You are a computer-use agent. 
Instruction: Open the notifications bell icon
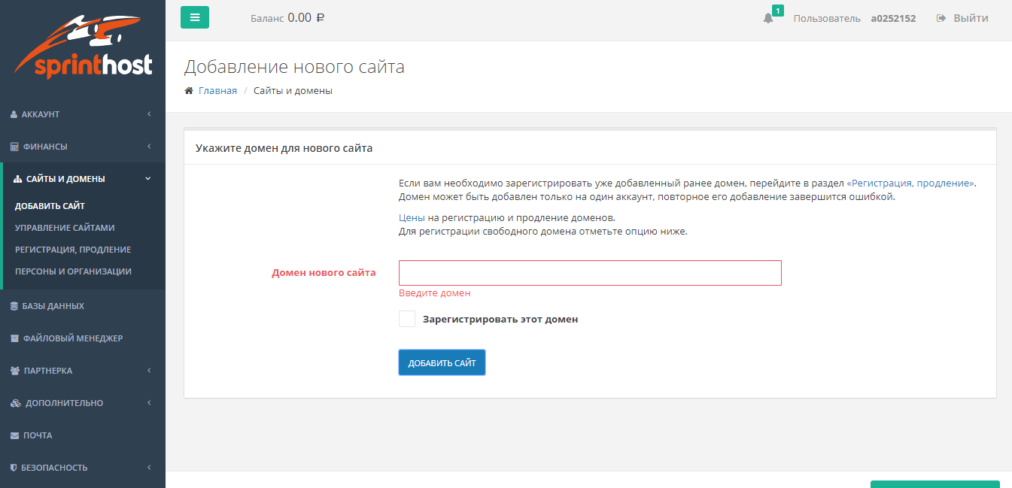[767, 18]
